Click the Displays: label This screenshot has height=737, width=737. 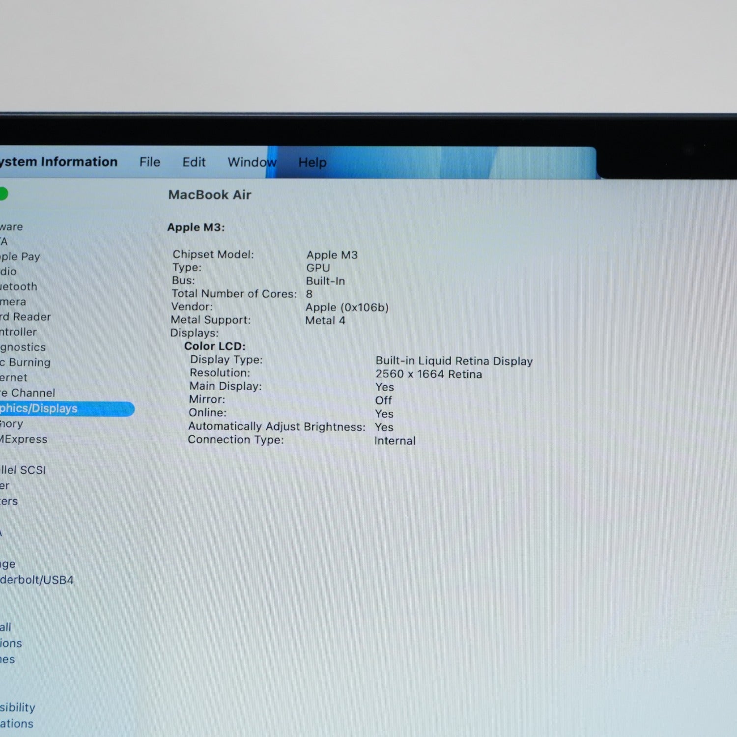click(x=195, y=333)
